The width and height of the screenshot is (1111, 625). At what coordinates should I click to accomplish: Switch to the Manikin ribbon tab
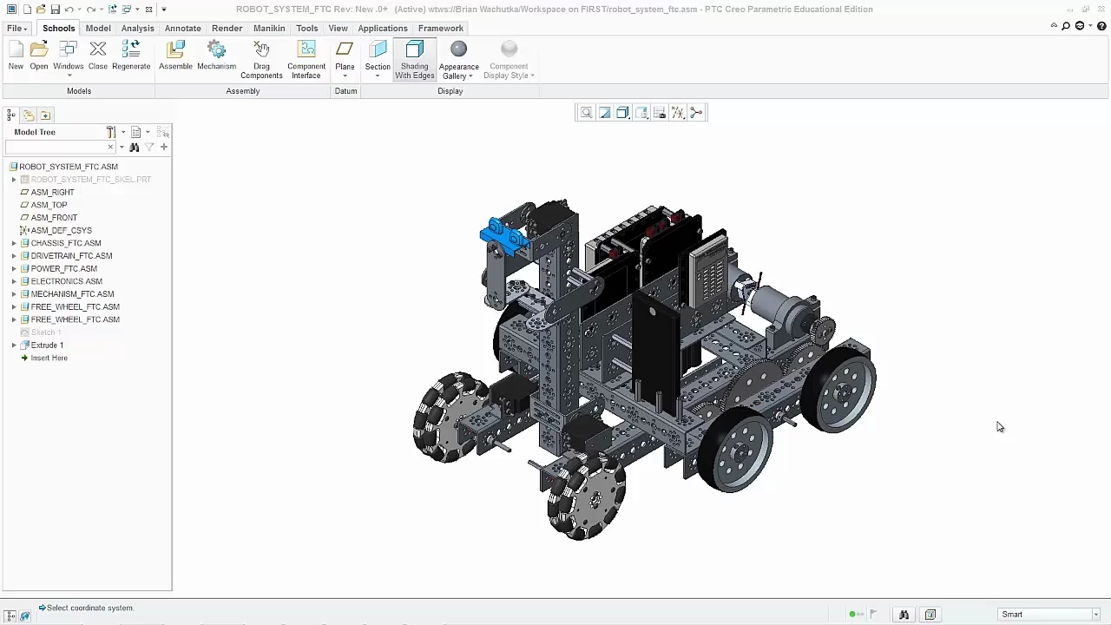tap(269, 28)
